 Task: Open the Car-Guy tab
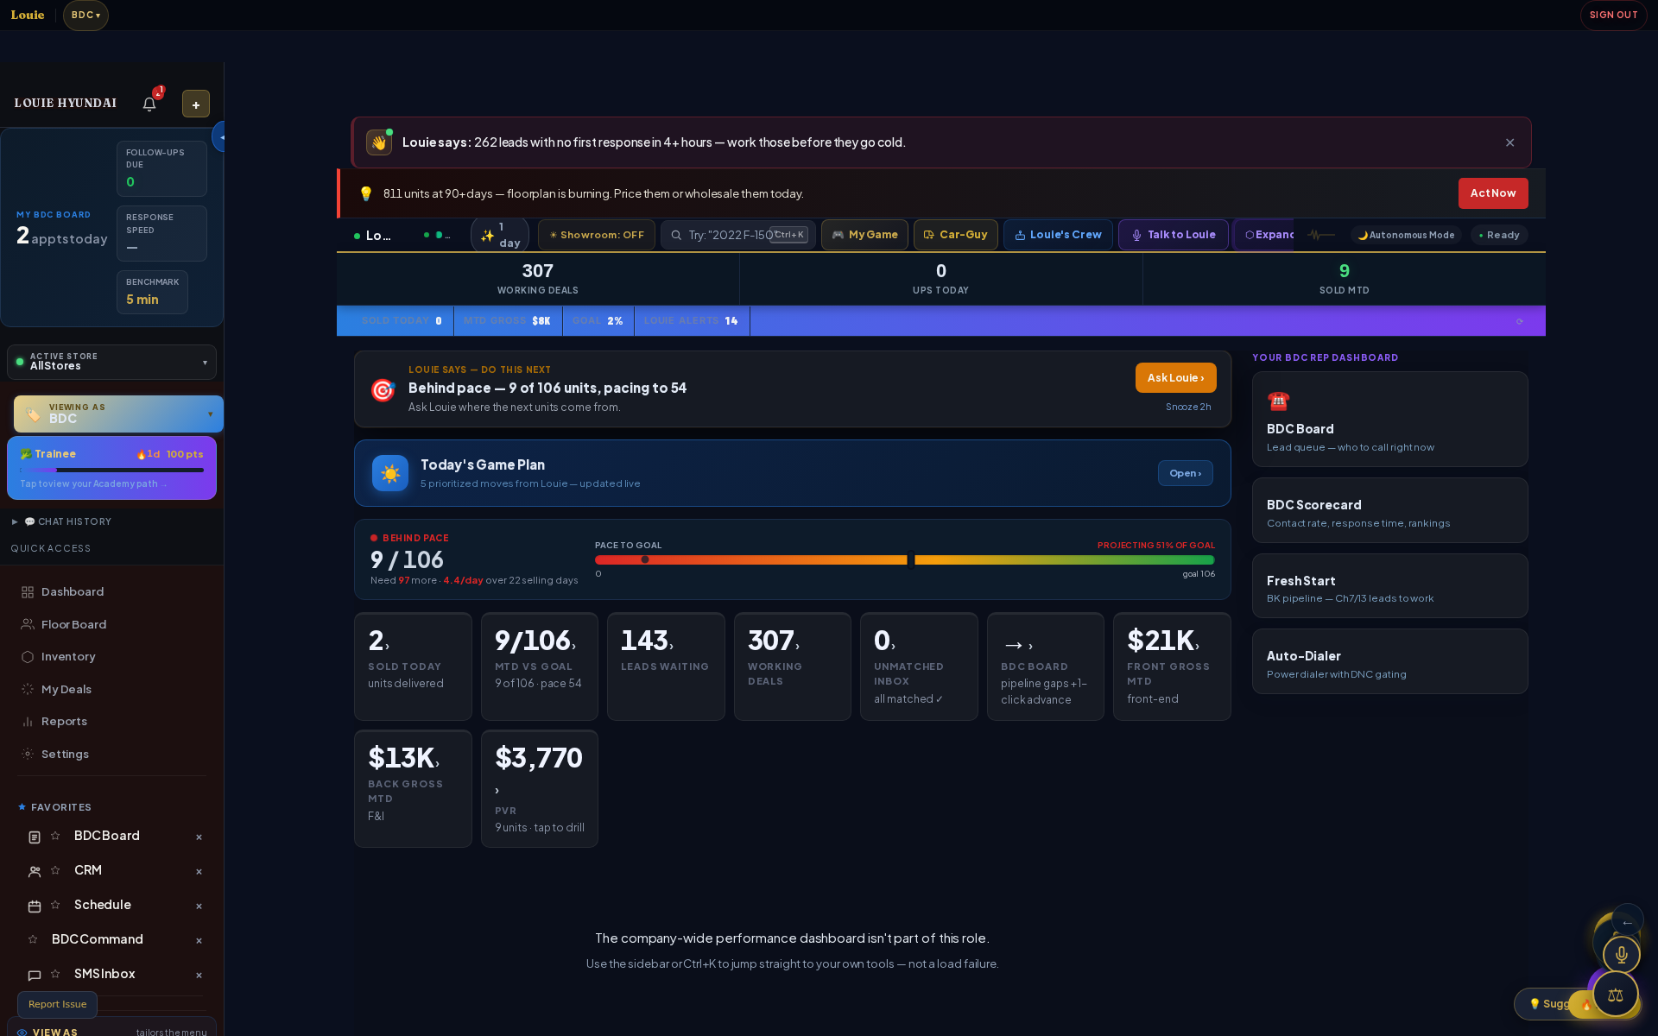(x=956, y=235)
